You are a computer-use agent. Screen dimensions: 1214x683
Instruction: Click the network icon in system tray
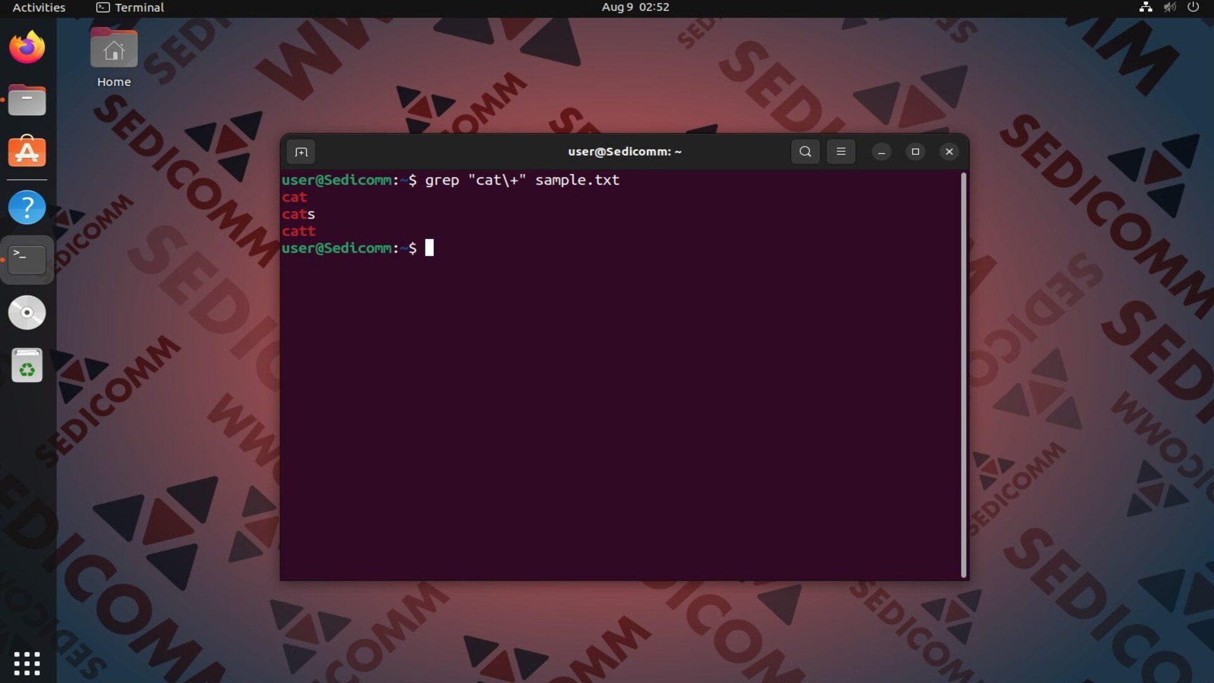point(1145,8)
